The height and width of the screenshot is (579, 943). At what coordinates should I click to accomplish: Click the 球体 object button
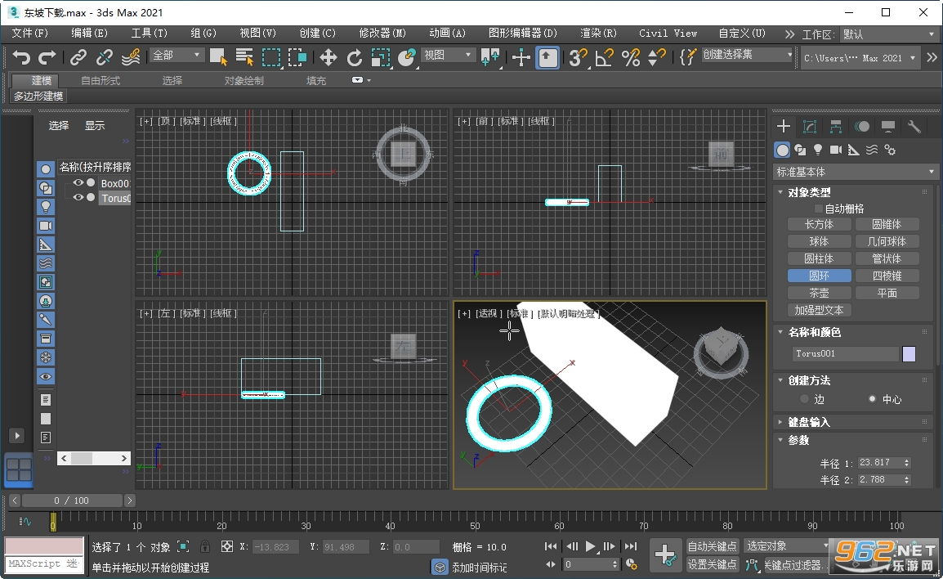tap(819, 241)
